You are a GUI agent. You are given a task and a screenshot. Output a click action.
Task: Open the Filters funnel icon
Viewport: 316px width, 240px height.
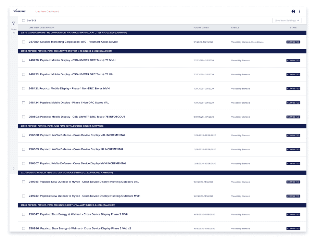pos(13,23)
